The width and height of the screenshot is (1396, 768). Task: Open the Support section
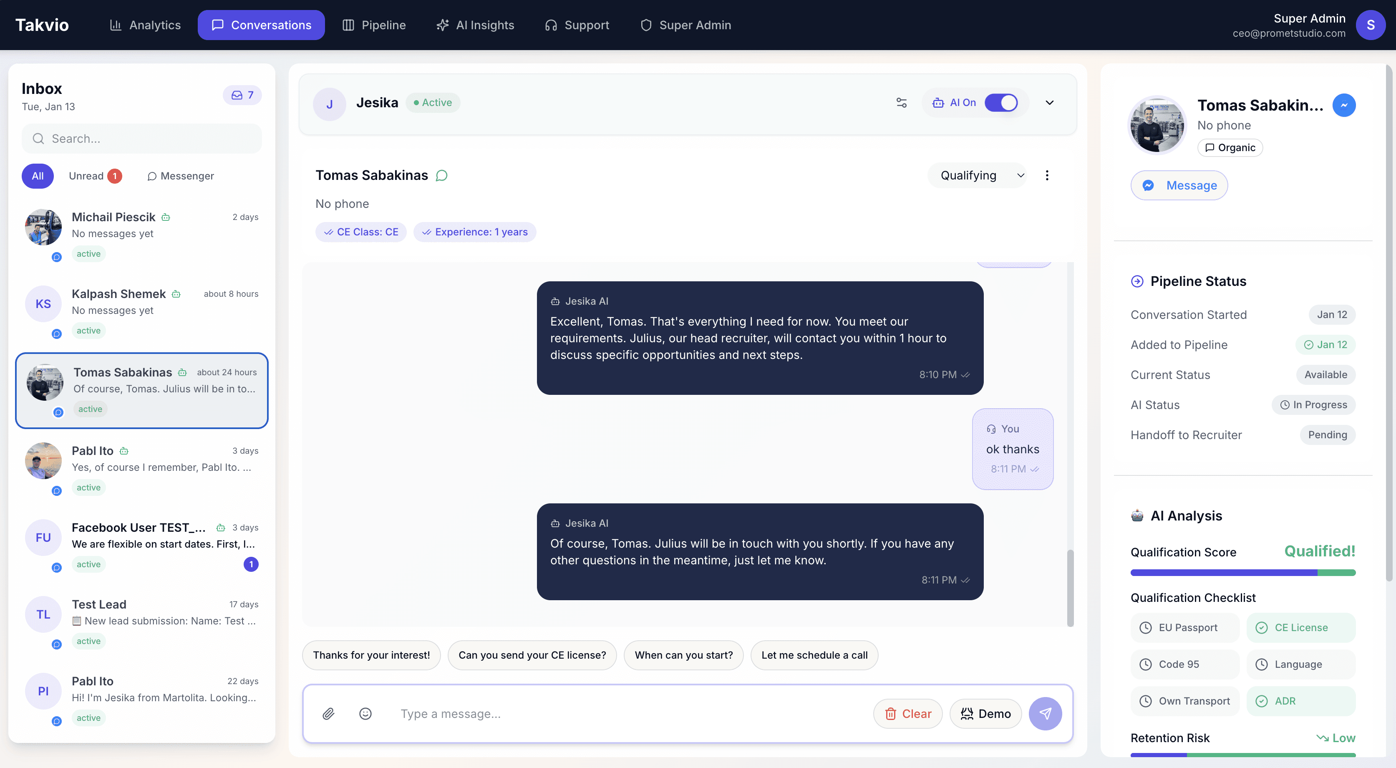576,25
